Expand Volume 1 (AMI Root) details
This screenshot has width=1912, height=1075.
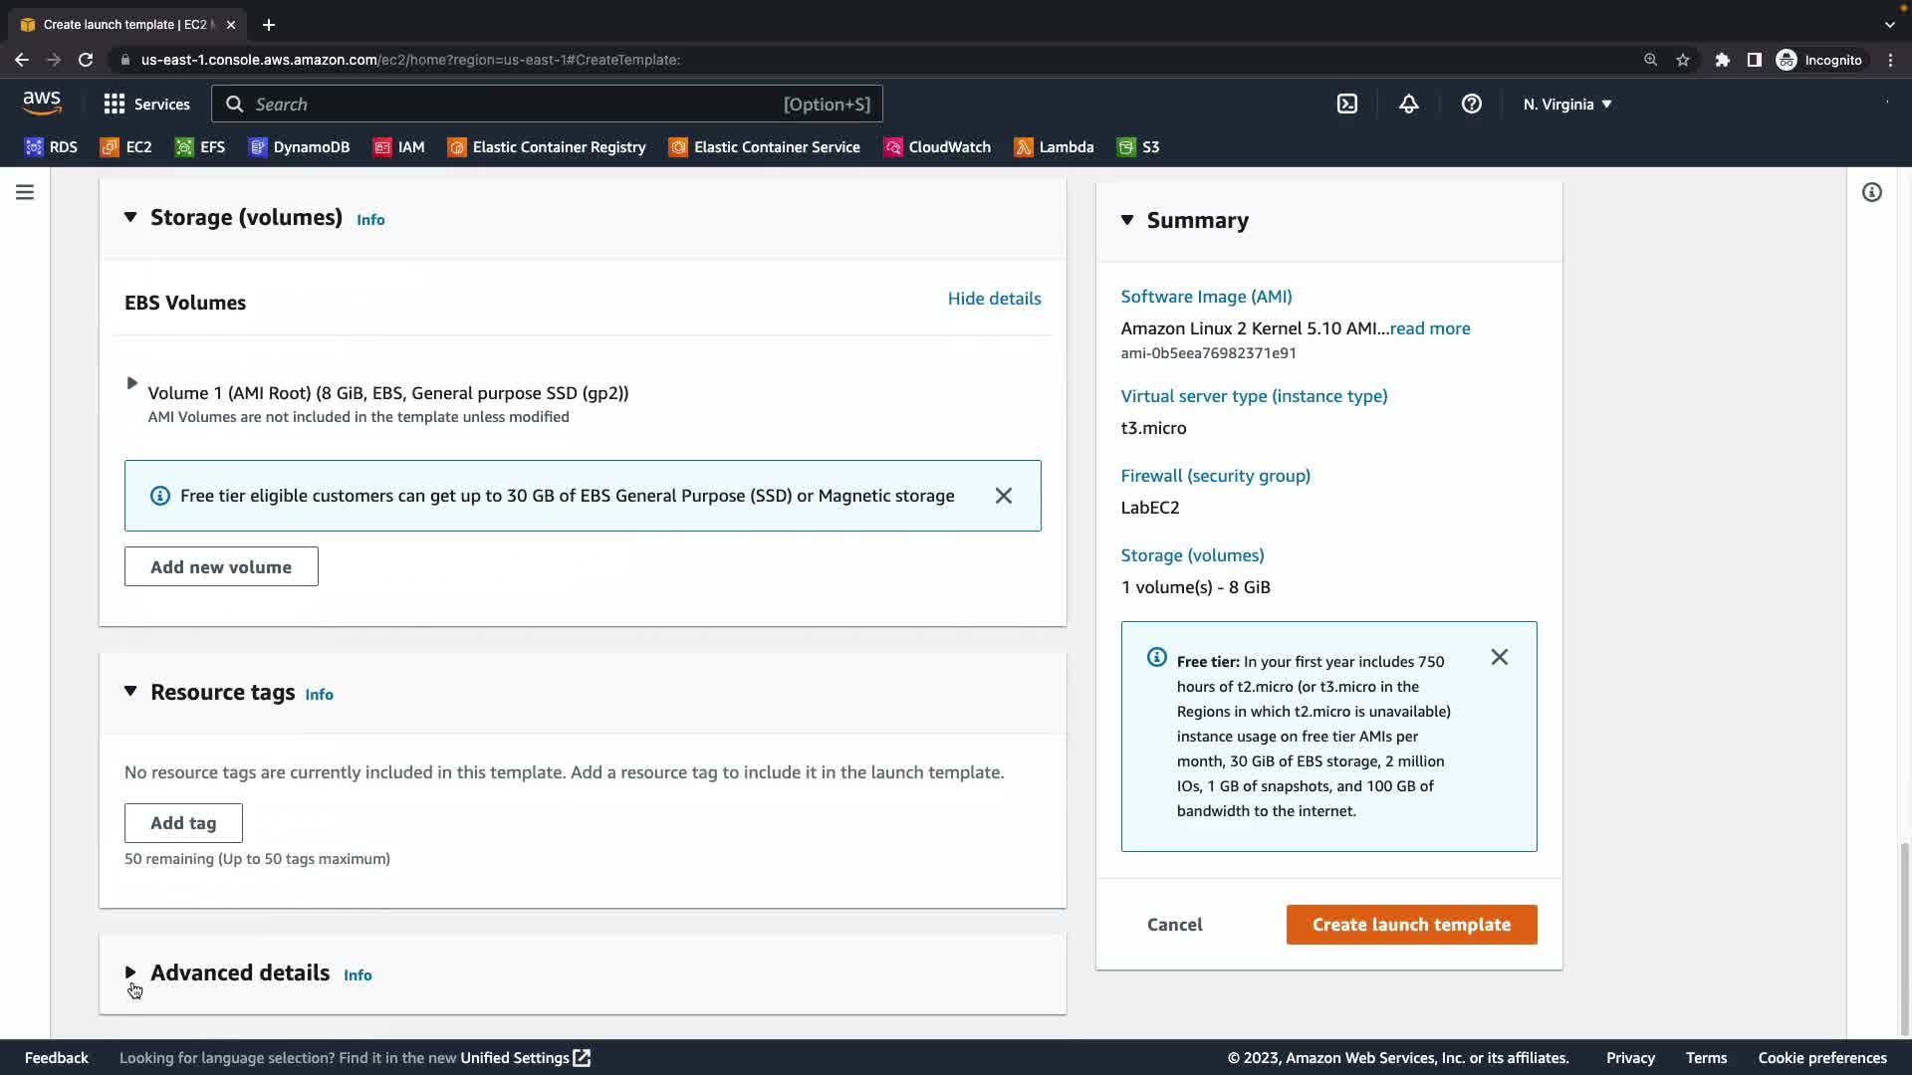[131, 383]
